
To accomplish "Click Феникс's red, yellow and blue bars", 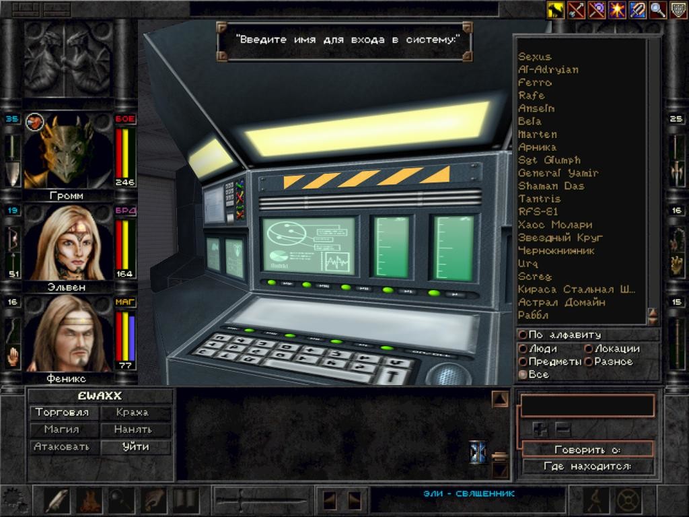I will click(124, 336).
